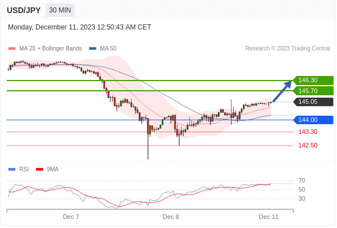Image resolution: width=337 pixels, height=228 pixels.
Task: Click the Research Trading Central copyright text
Action: 288,49
